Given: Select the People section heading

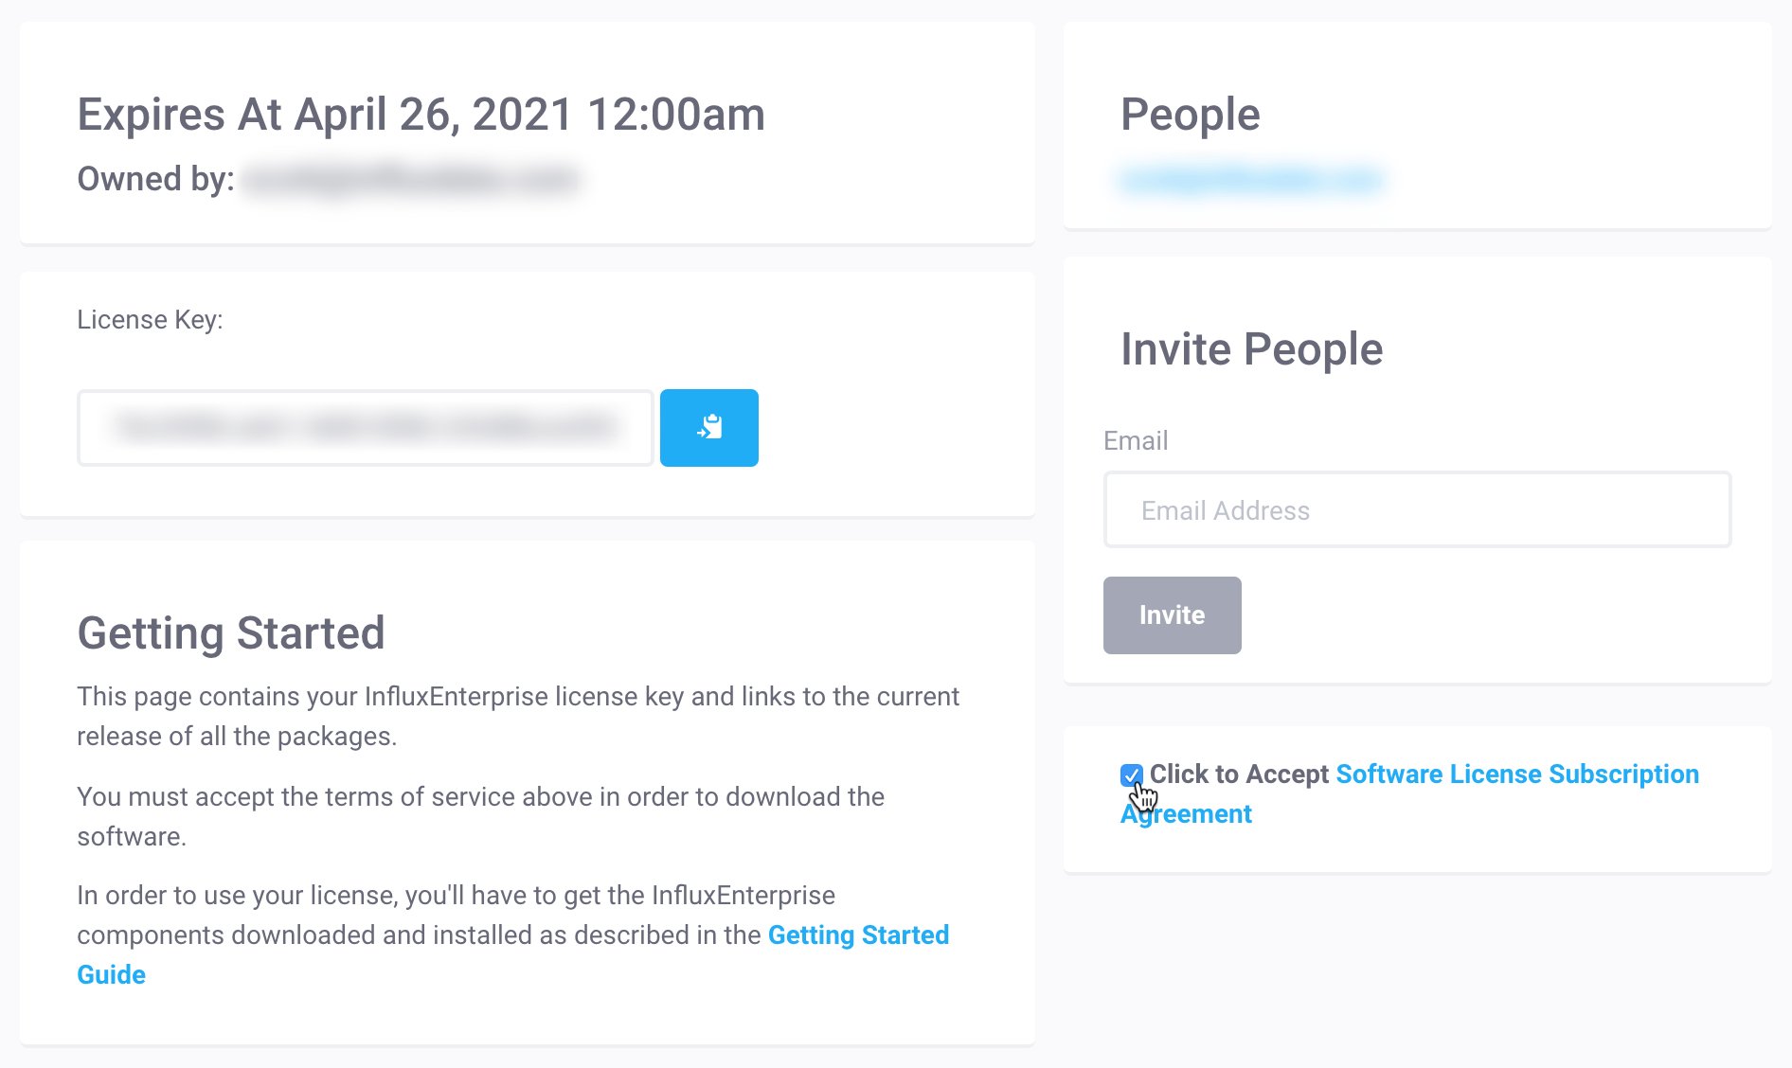Looking at the screenshot, I should pos(1191,115).
